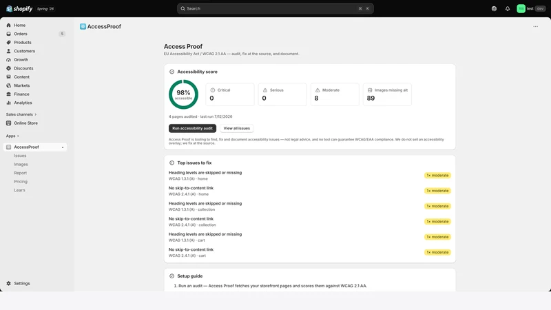Click View all issues button
Image resolution: width=551 pixels, height=310 pixels.
[236, 128]
